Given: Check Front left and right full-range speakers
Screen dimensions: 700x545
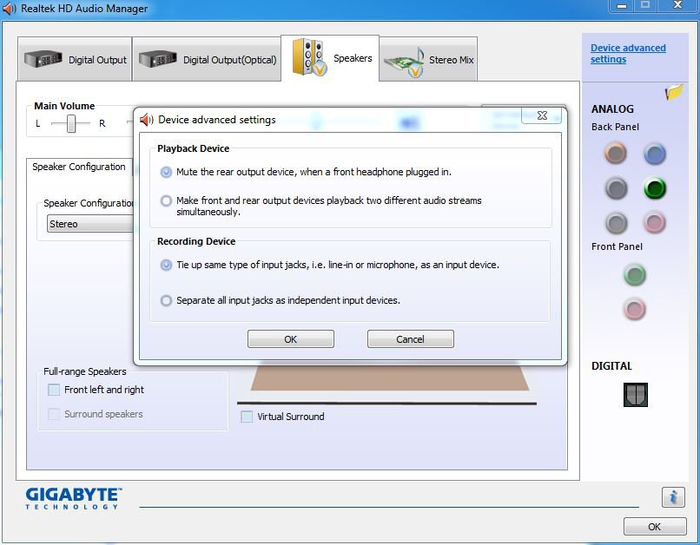Looking at the screenshot, I should tap(54, 390).
